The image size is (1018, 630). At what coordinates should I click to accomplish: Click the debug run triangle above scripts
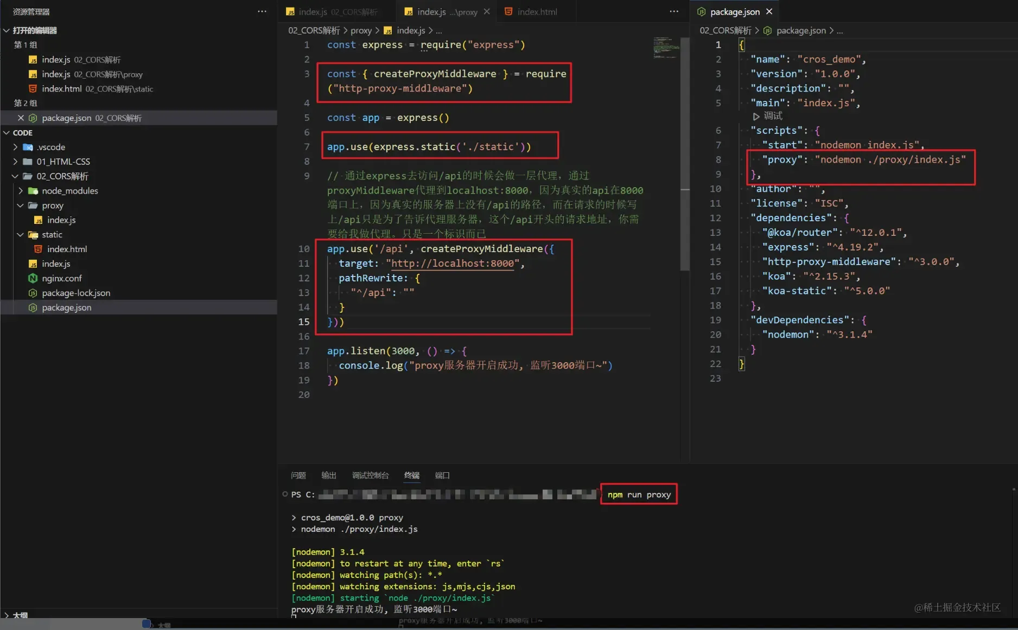pos(756,116)
